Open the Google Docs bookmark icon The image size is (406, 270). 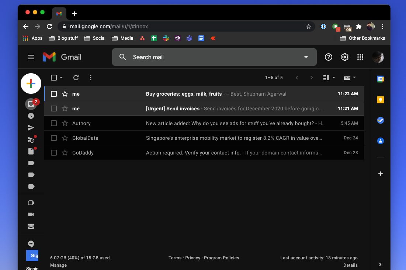click(201, 38)
